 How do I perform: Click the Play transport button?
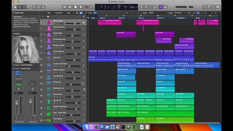(81, 7)
